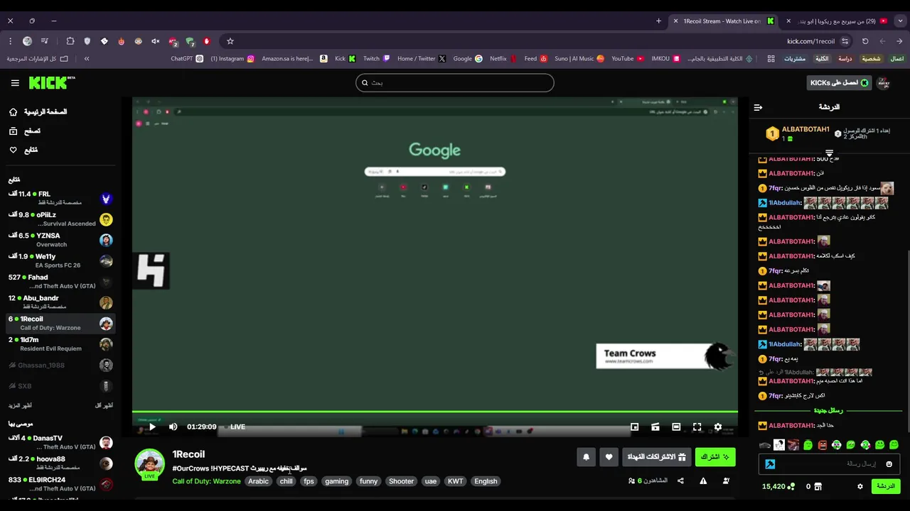The height and width of the screenshot is (511, 910).
Task: Collapse the chat panel arrow icon
Action: pos(758,107)
